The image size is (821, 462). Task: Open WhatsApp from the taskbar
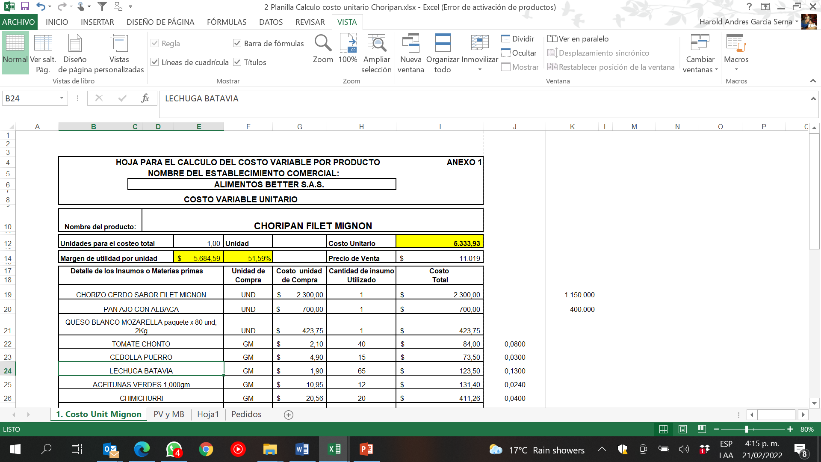pyautogui.click(x=174, y=449)
